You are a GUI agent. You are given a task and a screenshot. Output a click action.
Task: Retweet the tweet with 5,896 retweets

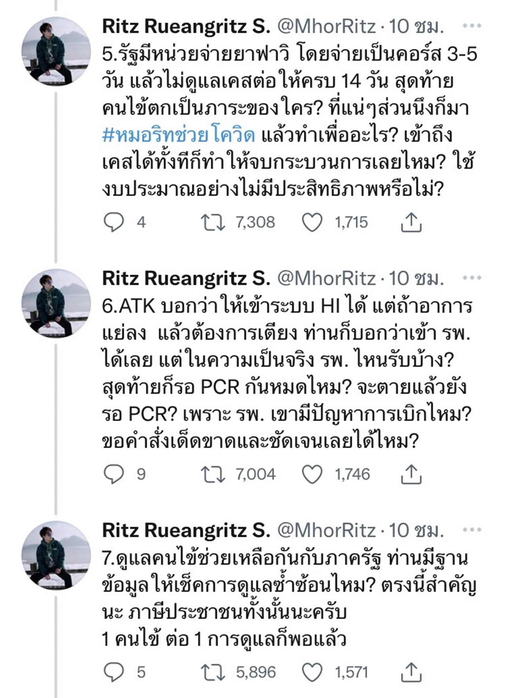[213, 672]
